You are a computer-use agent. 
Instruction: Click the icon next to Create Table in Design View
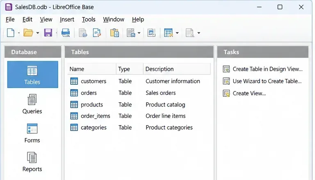pos(226,69)
